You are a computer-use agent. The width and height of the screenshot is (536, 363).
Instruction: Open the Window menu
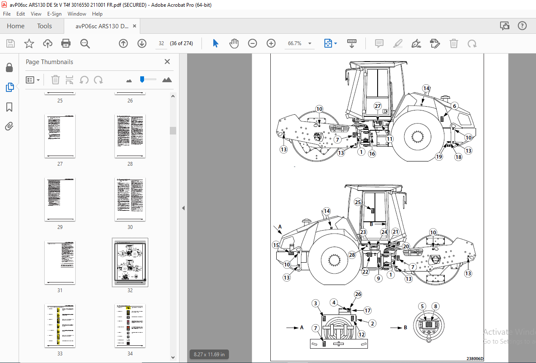(x=77, y=14)
